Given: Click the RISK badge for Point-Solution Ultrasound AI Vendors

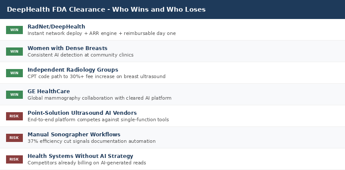Looking at the screenshot, I should pyautogui.click(x=14, y=116).
